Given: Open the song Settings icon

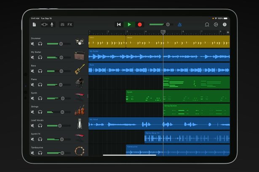Looking at the screenshot, I should [216, 24].
